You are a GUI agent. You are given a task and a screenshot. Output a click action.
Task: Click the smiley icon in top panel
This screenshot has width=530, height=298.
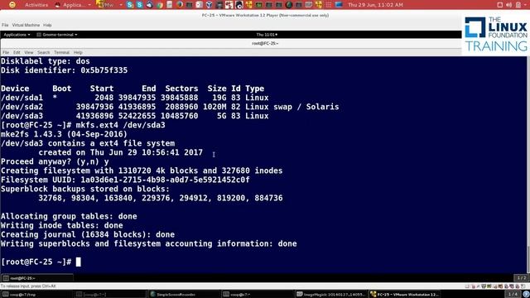pyautogui.click(x=12, y=5)
